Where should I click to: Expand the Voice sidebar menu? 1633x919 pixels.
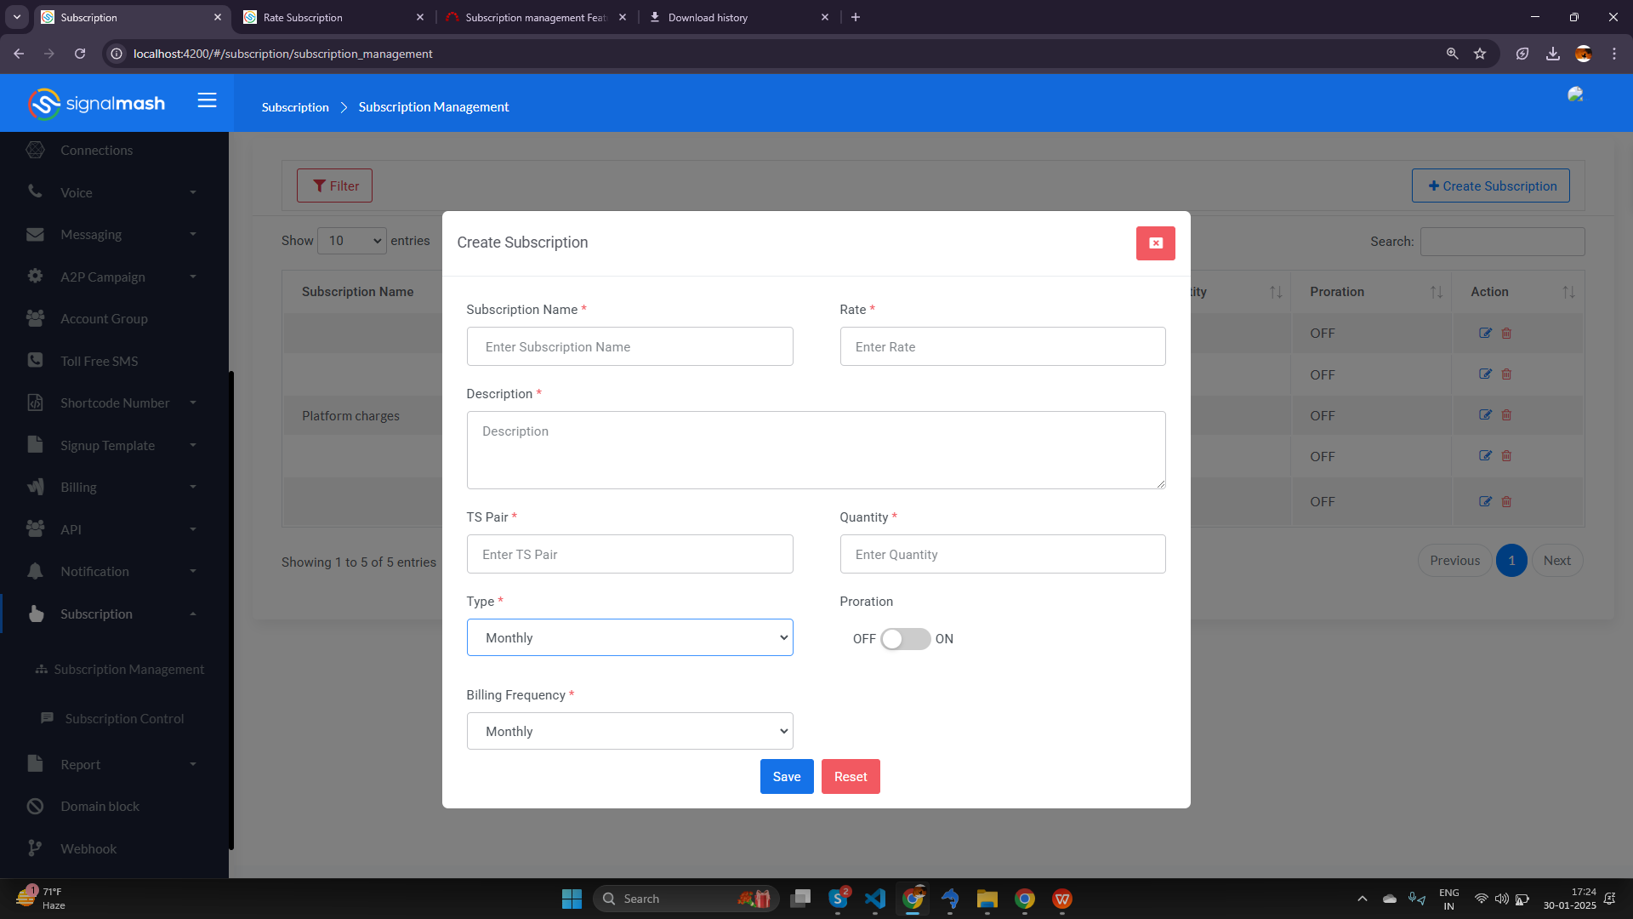click(x=114, y=192)
